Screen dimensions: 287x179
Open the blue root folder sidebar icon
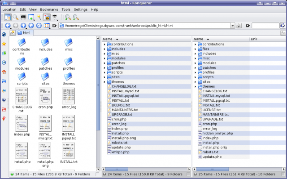(4, 81)
